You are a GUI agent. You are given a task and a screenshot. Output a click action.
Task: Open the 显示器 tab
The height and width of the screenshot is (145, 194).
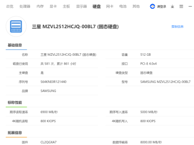[x=81, y=6]
